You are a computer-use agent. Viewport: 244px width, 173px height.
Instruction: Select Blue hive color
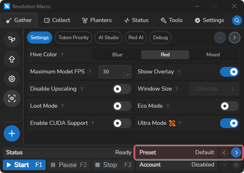point(118,55)
